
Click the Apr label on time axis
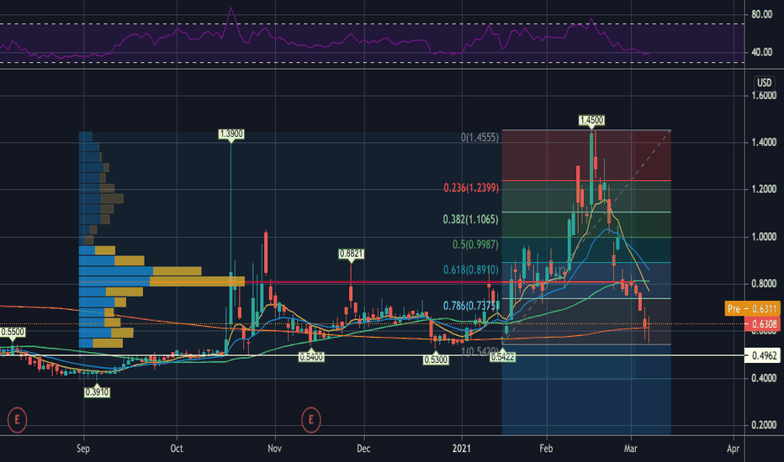coord(733,449)
